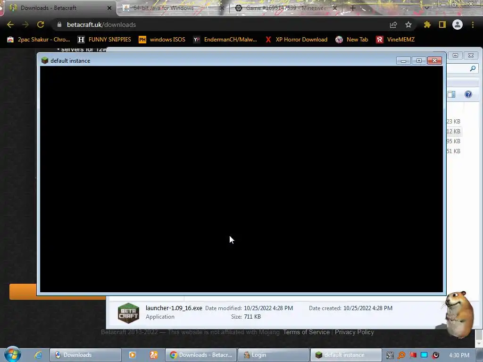Minimize the default instance window
Image resolution: width=483 pixels, height=362 pixels.
(x=403, y=61)
